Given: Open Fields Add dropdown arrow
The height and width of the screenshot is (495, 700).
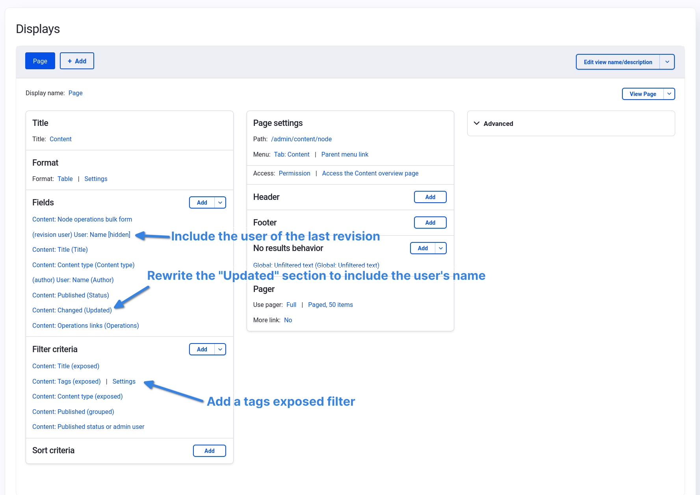Looking at the screenshot, I should (x=220, y=203).
